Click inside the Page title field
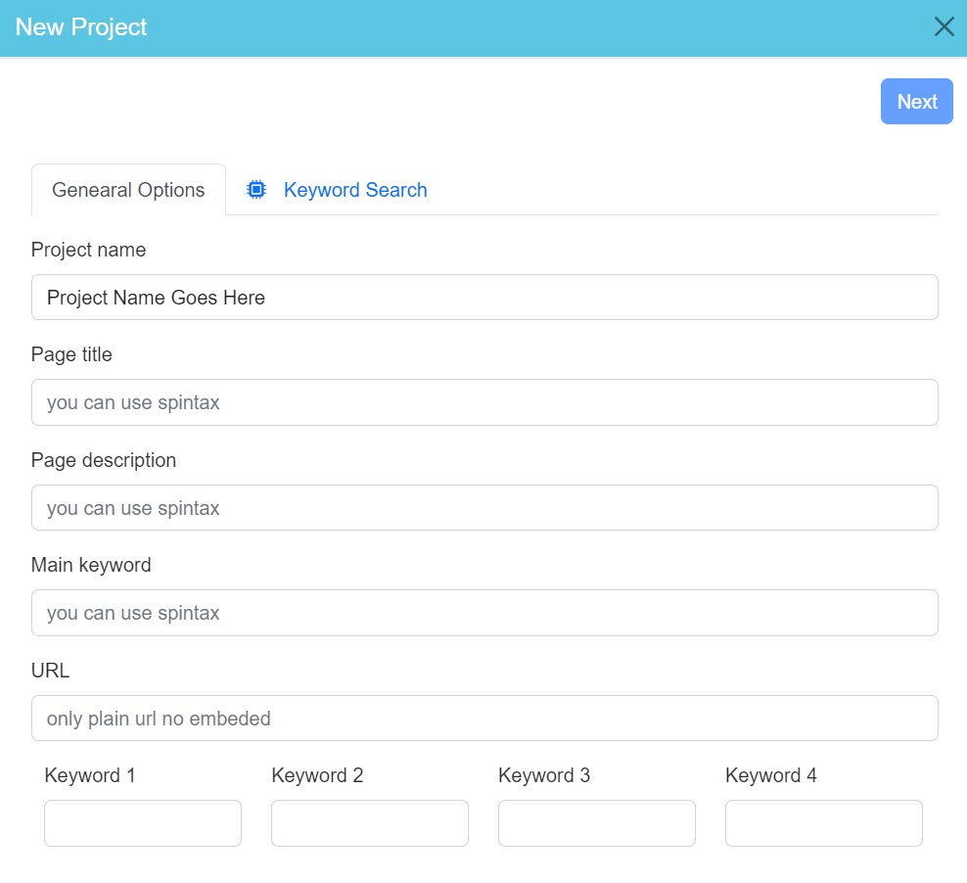967x883 pixels. pos(483,401)
